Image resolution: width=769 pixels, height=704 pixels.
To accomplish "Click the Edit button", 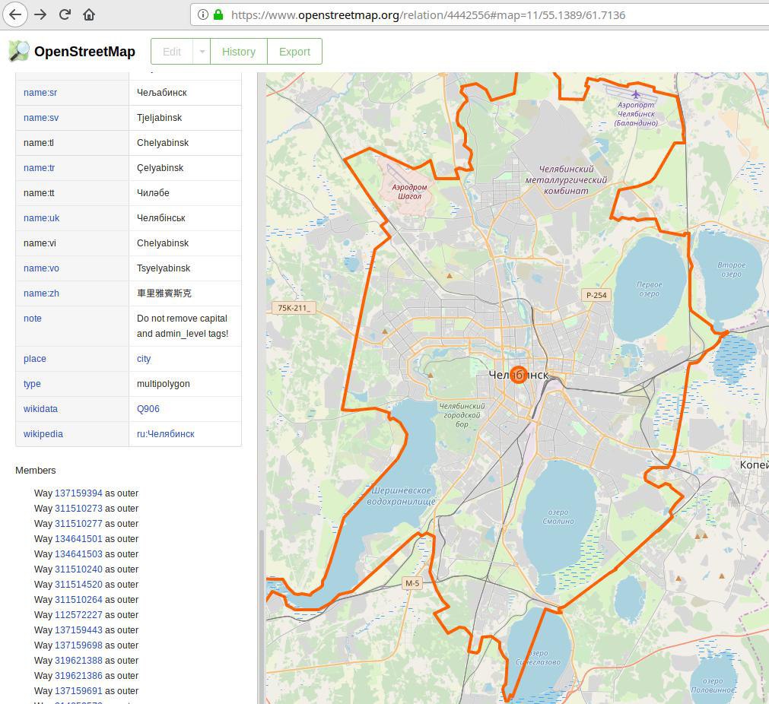I will [172, 52].
